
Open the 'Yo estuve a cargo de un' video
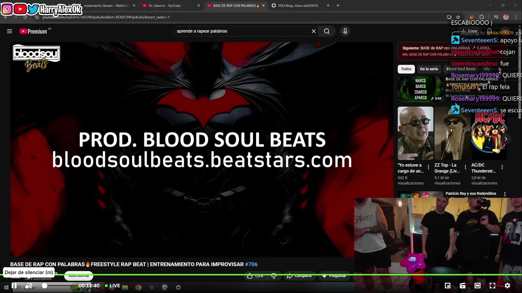click(x=416, y=133)
